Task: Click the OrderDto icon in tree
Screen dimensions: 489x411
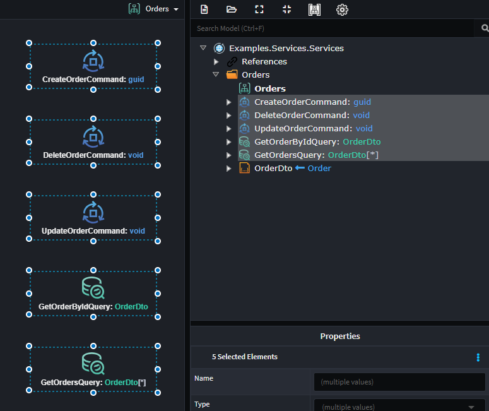Action: 245,168
